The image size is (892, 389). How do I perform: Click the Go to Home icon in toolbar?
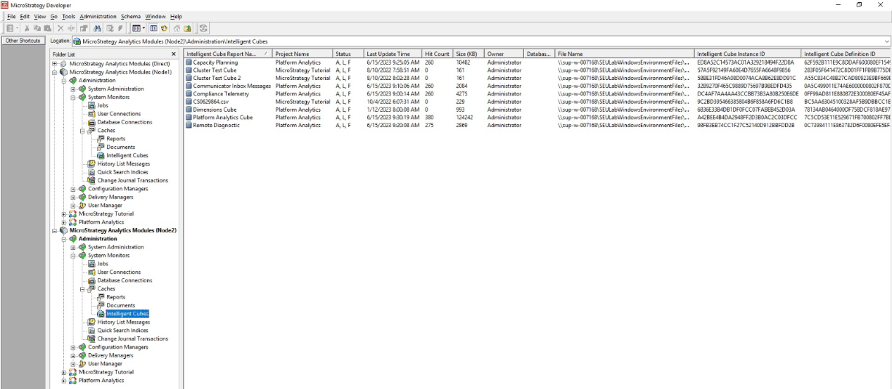pyautogui.click(x=177, y=28)
